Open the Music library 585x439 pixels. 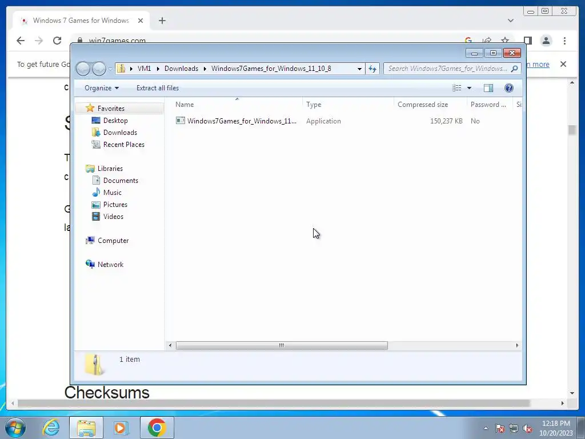pos(112,193)
